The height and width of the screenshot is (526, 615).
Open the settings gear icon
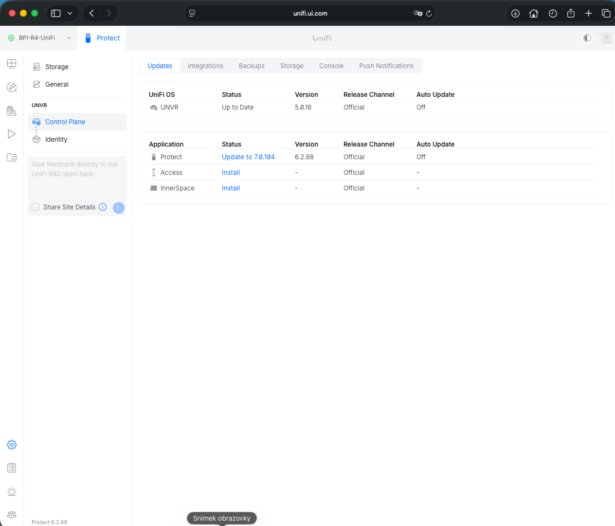pyautogui.click(x=12, y=445)
